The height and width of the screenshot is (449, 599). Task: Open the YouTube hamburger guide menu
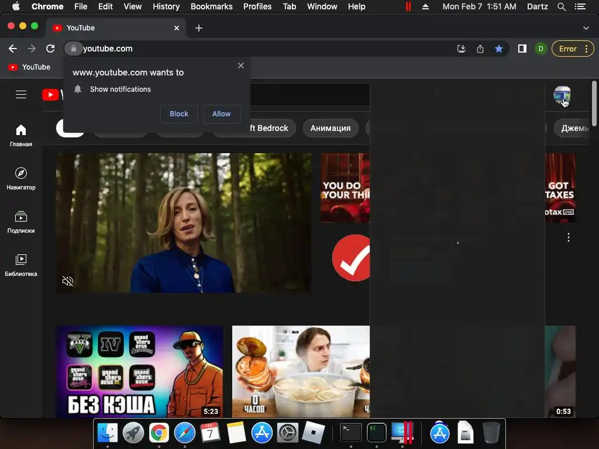pyautogui.click(x=21, y=94)
